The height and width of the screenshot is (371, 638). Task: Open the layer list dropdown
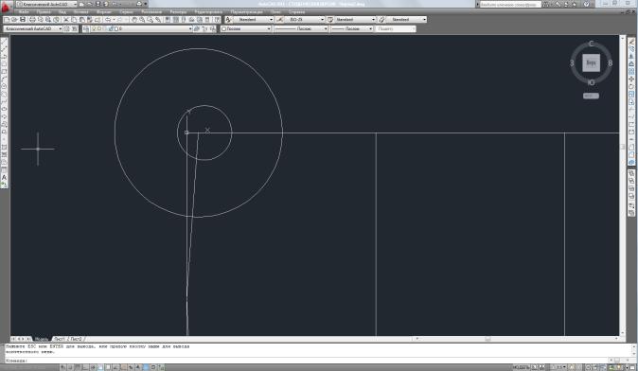[141, 29]
